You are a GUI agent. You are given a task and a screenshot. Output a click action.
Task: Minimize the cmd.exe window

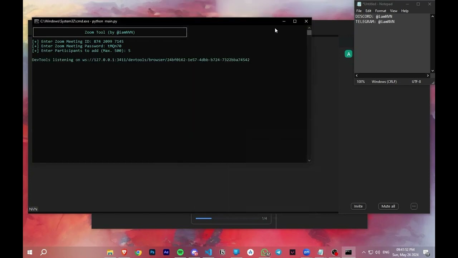pos(284,21)
